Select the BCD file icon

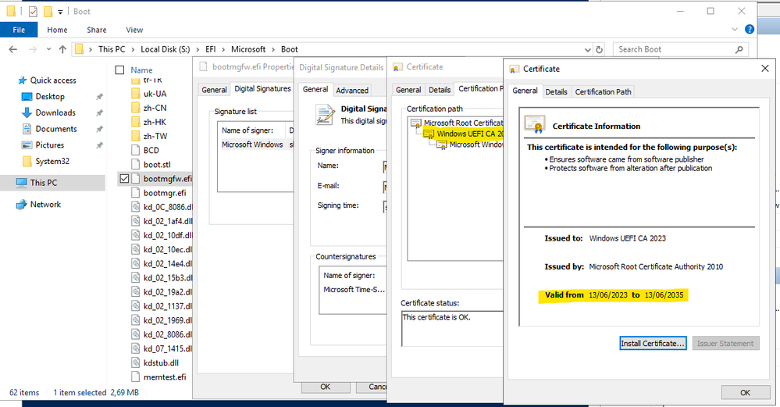[135, 150]
